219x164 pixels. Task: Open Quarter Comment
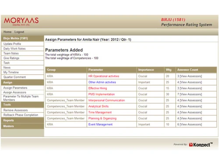point(22,77)
